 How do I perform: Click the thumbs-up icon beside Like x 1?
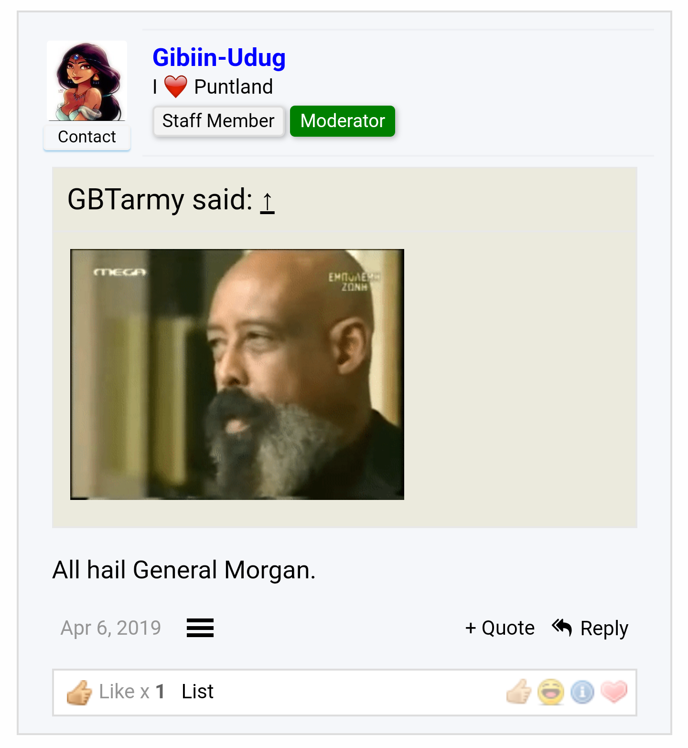pos(79,692)
